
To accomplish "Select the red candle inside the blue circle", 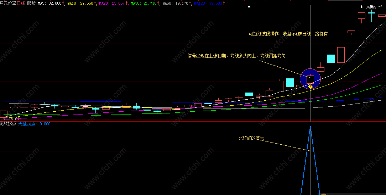I will pyautogui.click(x=310, y=79).
